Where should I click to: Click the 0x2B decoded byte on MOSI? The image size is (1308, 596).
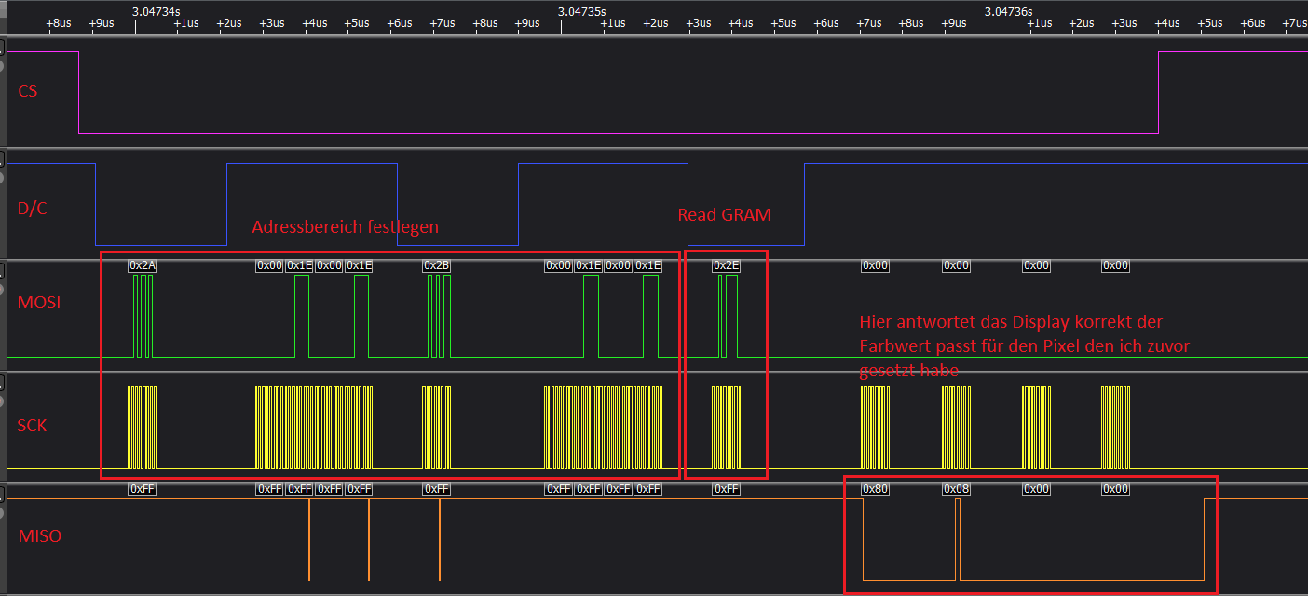point(437,265)
